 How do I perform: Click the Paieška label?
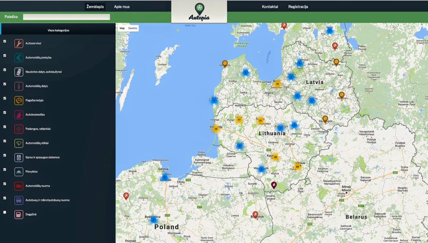11,17
